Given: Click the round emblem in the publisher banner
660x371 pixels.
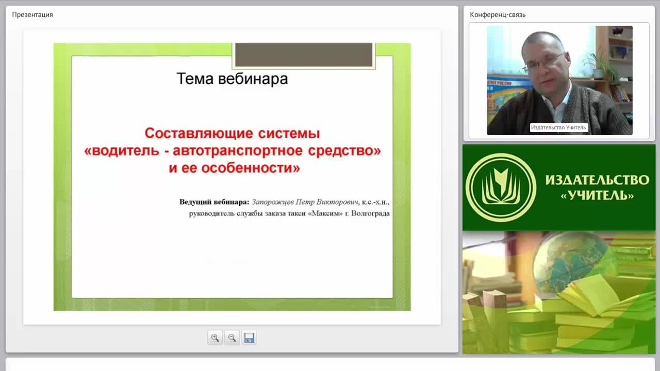Looking at the screenshot, I should point(501,188).
